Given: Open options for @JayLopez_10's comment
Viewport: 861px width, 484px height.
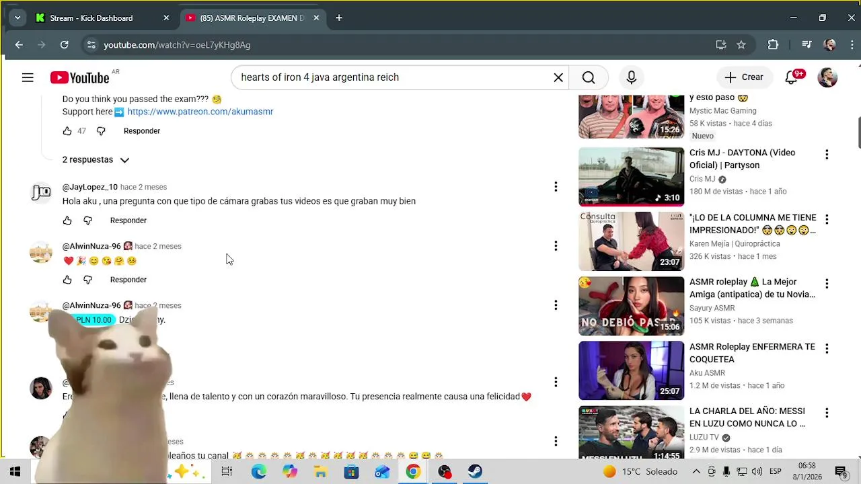Looking at the screenshot, I should [x=556, y=187].
